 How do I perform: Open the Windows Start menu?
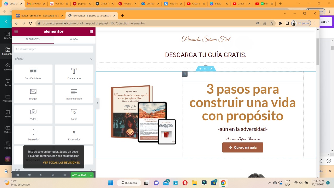click(x=111, y=183)
